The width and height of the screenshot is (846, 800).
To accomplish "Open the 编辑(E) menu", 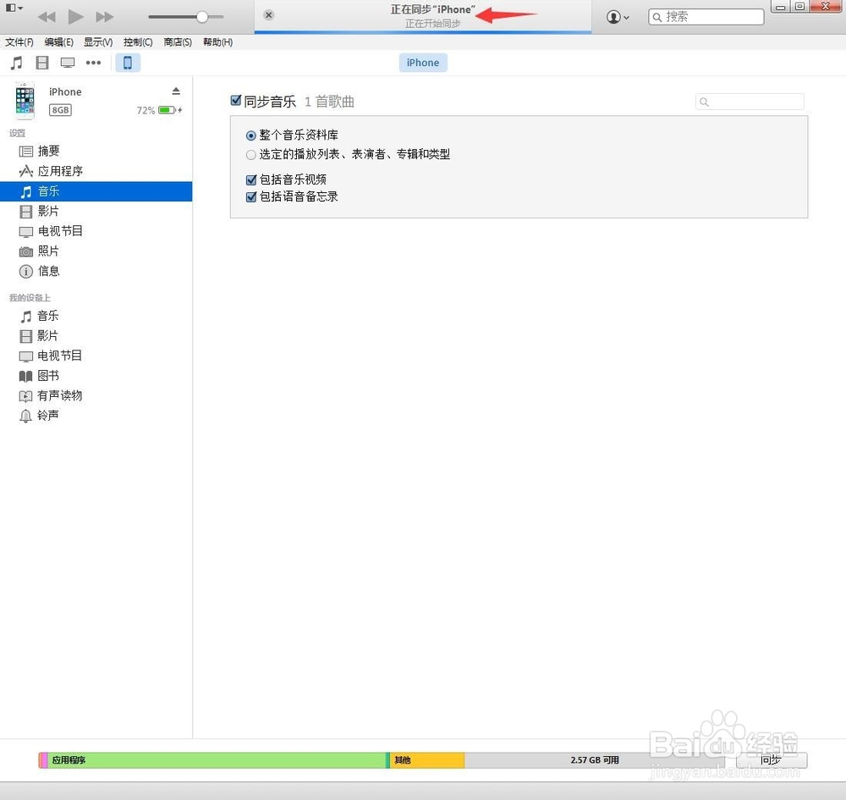I will point(59,42).
